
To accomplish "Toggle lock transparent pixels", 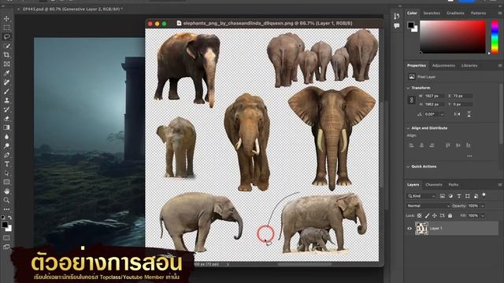I will [x=419, y=215].
